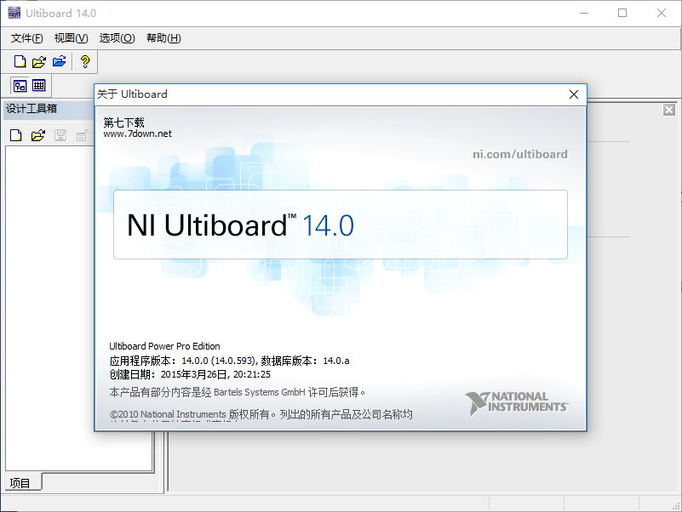Click the 应用程序版本 14.0.0 line
Image resolution: width=682 pixels, height=512 pixels.
click(229, 361)
